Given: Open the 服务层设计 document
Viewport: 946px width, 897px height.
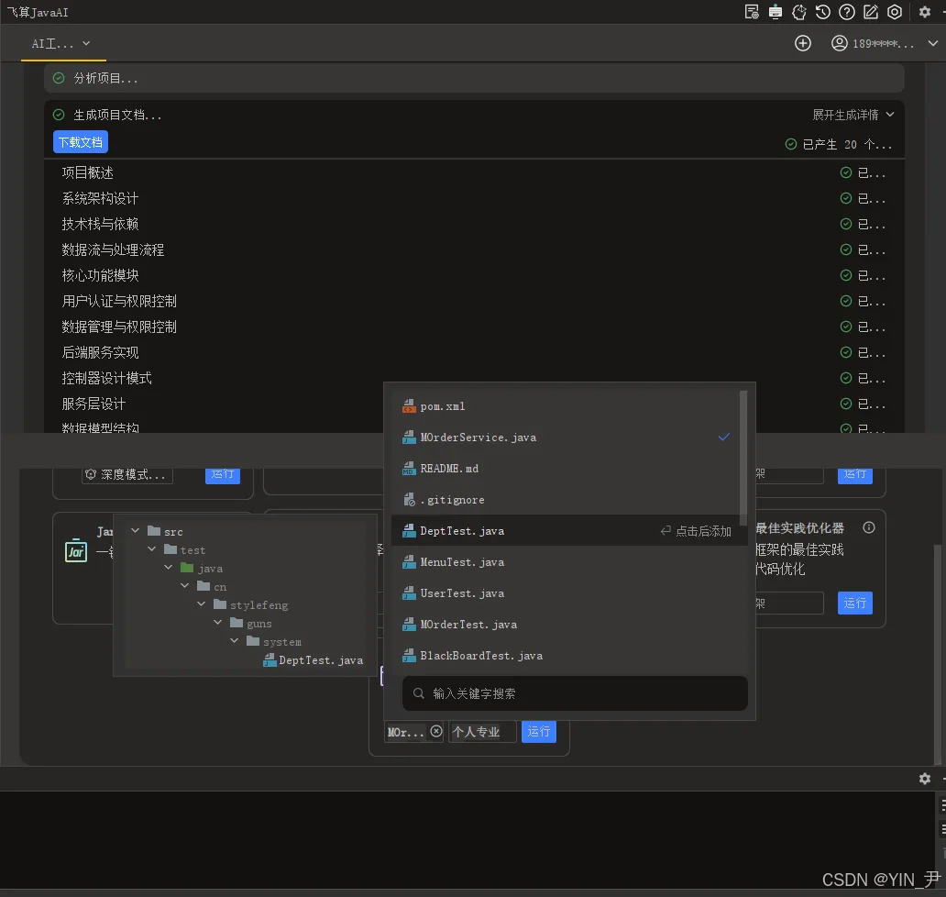Looking at the screenshot, I should (93, 404).
